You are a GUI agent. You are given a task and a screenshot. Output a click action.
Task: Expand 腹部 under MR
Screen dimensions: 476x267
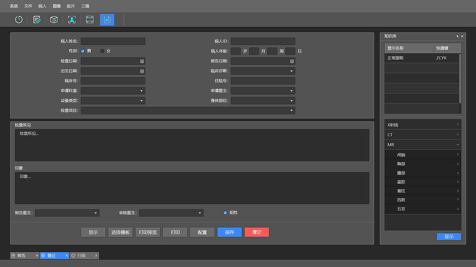[423, 173]
